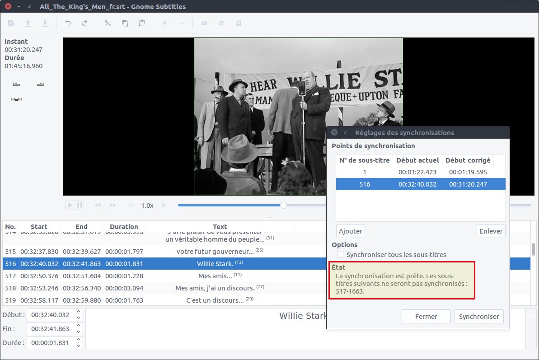Close the Réglages des synchronisations dialog

point(334,133)
